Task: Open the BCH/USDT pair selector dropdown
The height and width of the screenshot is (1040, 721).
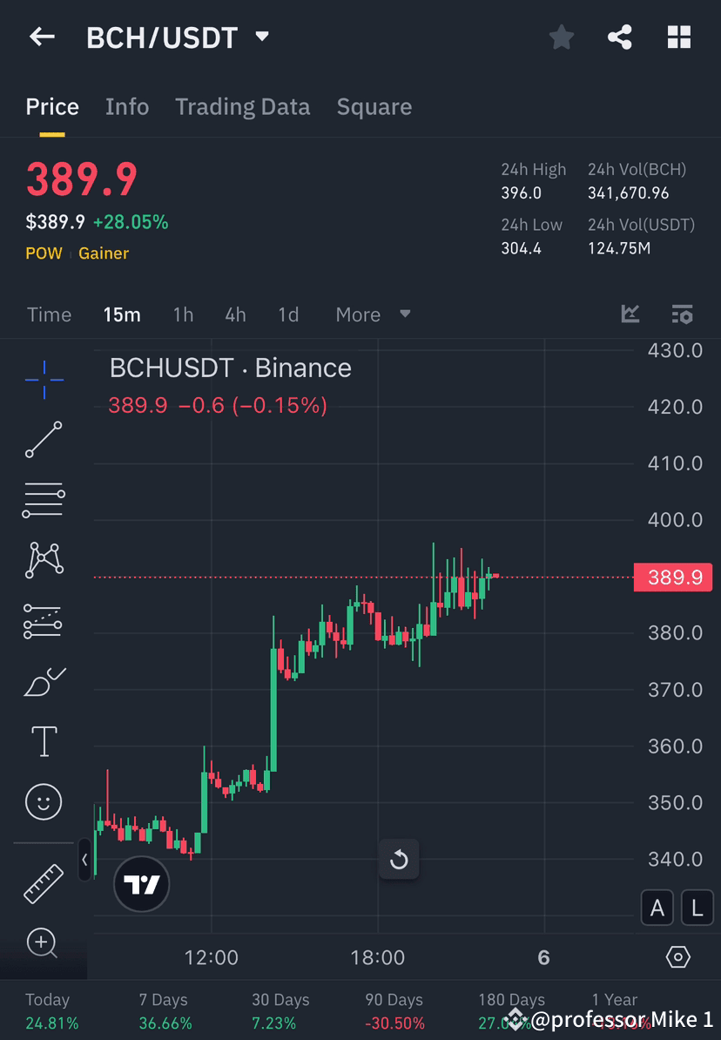Action: (x=261, y=37)
